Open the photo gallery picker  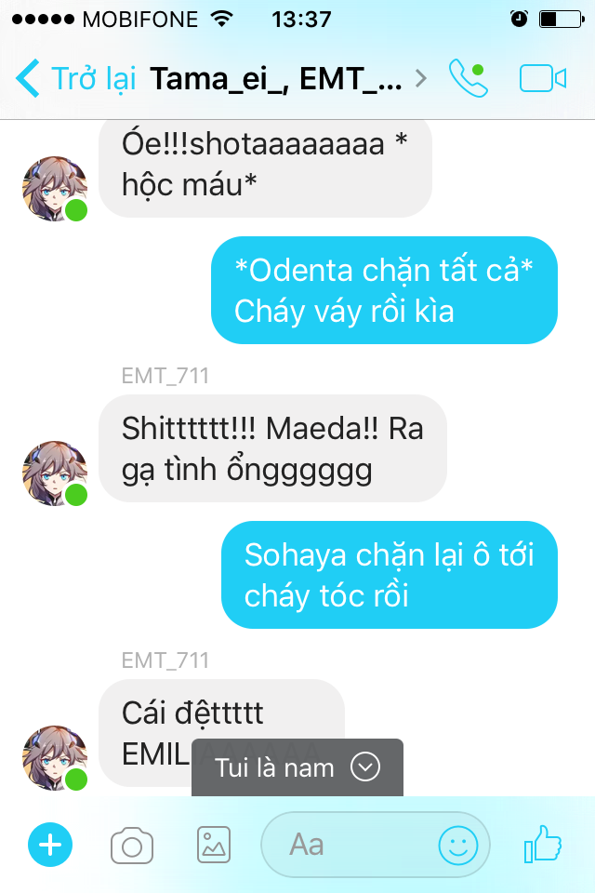tap(214, 846)
